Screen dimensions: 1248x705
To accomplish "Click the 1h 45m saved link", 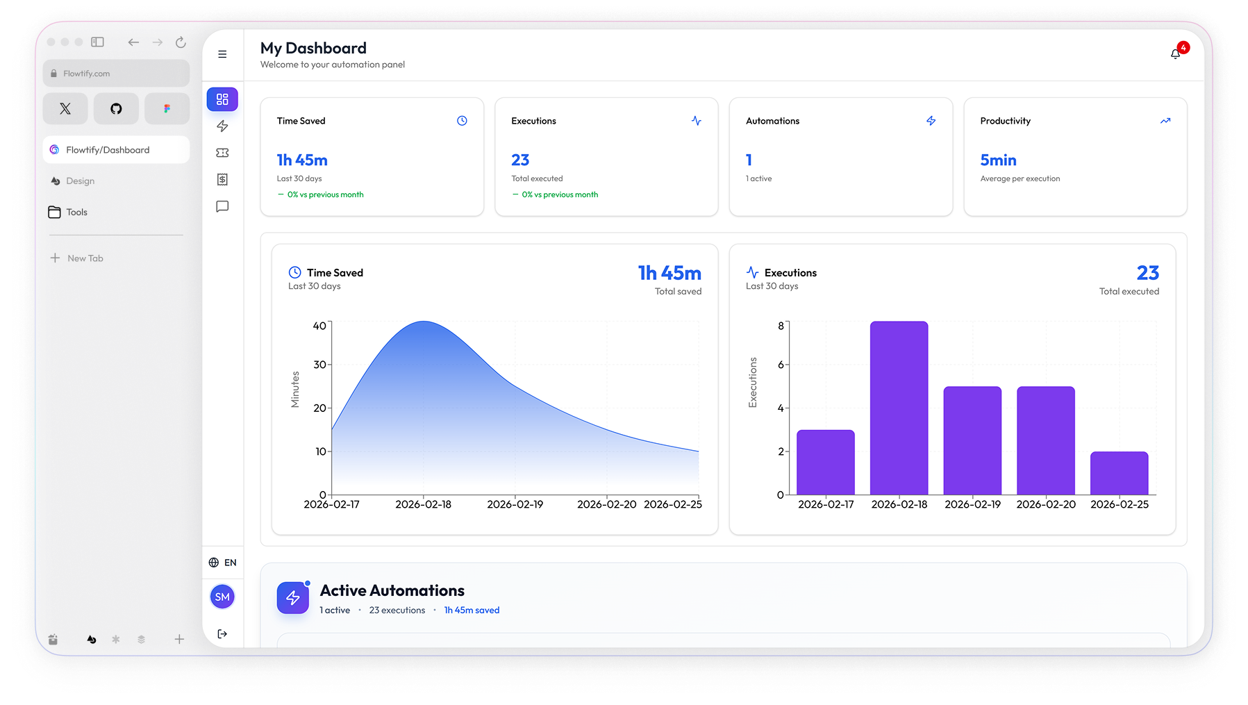I will click(472, 610).
